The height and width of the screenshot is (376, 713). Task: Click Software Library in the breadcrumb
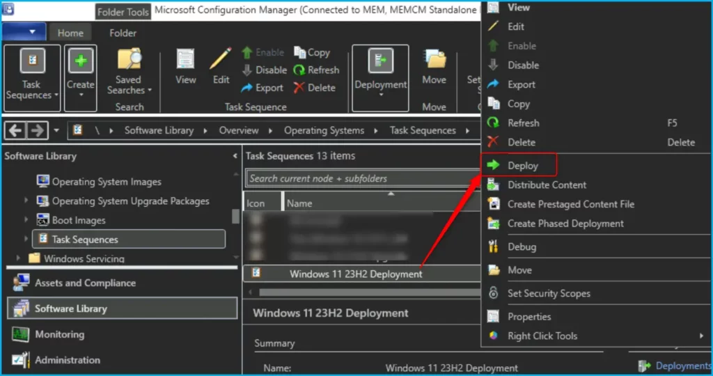click(x=159, y=130)
